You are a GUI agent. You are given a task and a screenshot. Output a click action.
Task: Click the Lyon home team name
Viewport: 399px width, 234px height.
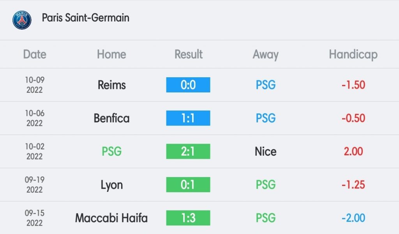point(111,185)
